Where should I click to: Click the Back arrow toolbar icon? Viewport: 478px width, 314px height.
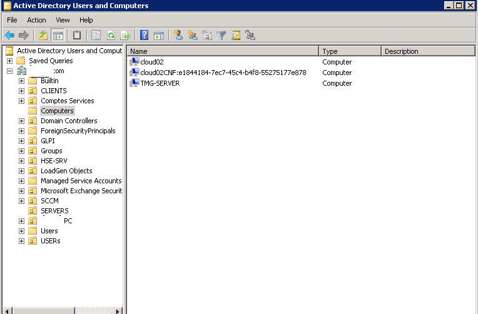coord(9,36)
